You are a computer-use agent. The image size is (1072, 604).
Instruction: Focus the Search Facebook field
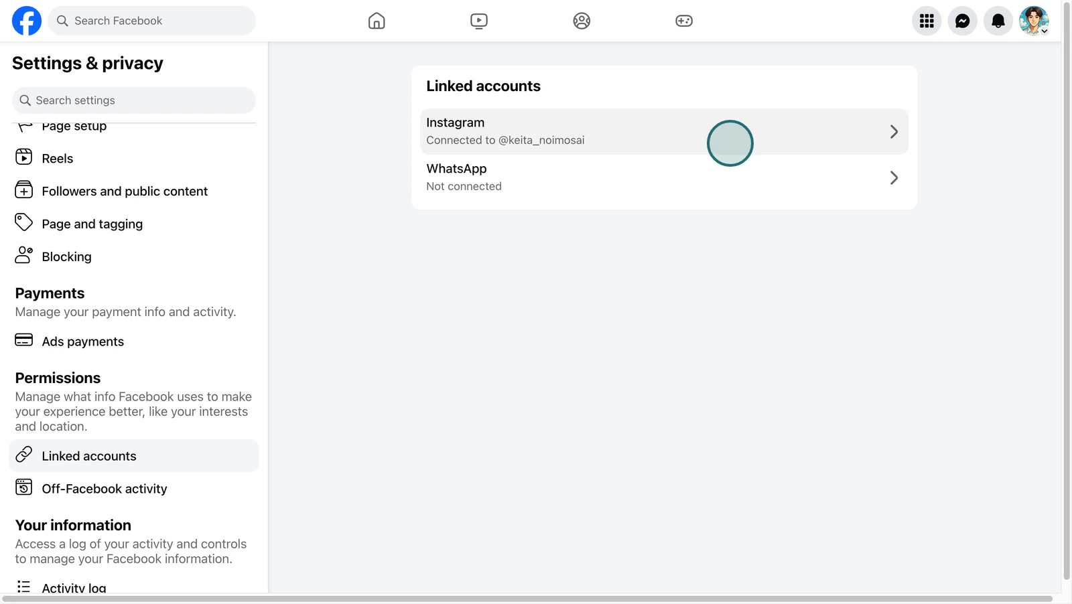(x=151, y=21)
